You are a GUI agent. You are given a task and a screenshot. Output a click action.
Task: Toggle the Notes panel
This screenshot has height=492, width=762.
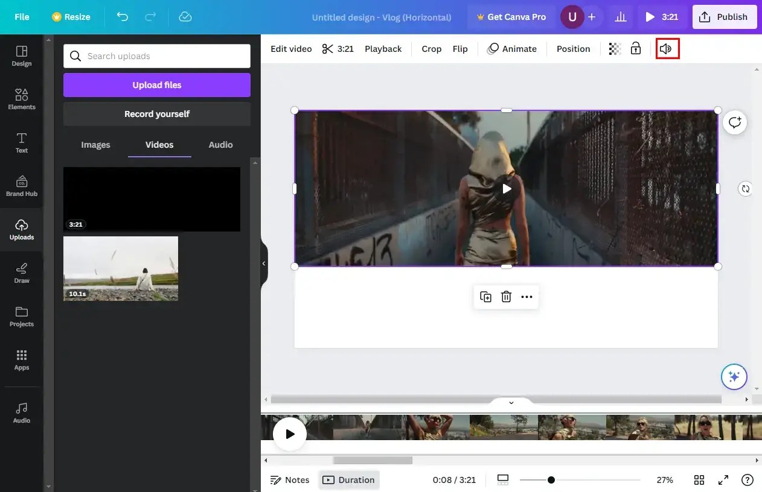pos(290,479)
